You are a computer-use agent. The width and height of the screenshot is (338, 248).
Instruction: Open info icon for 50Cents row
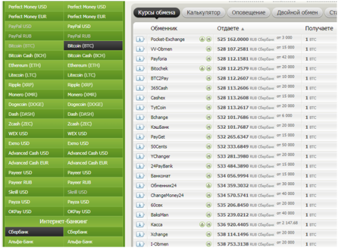(x=140, y=146)
